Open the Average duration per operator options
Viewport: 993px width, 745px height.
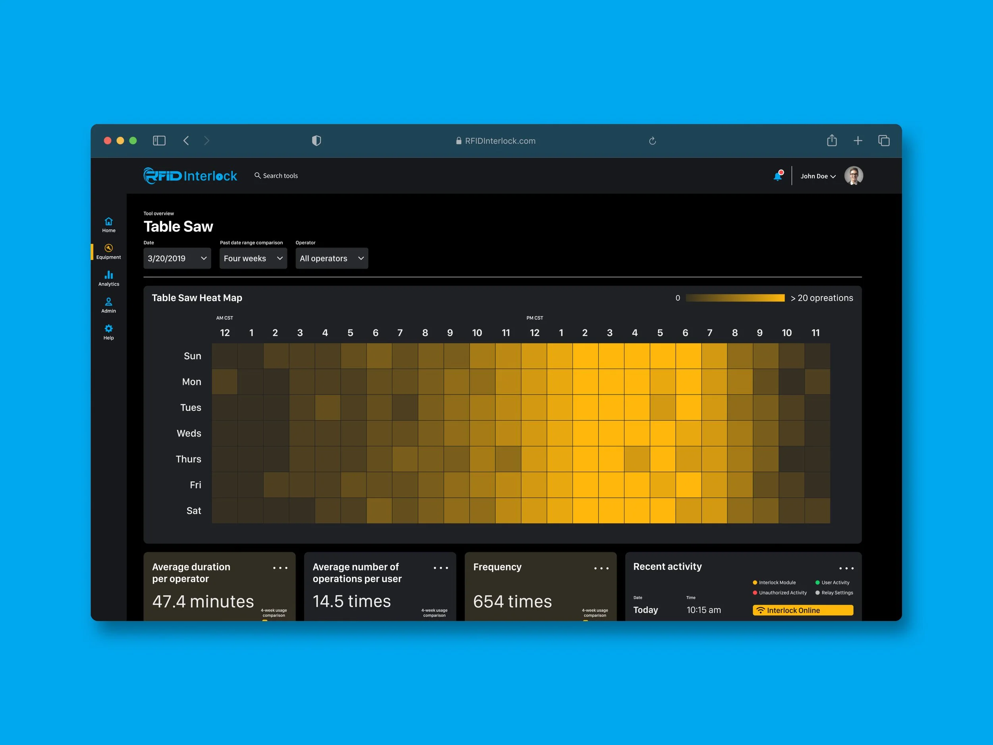(280, 568)
